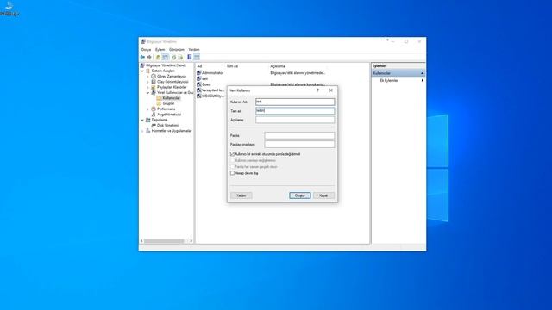Click the Oluştur button
The height and width of the screenshot is (310, 552).
(300, 195)
